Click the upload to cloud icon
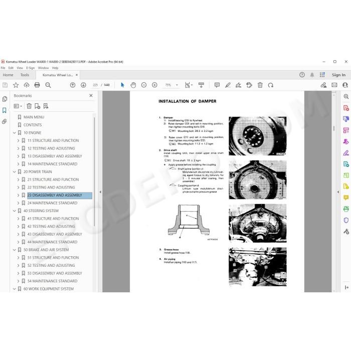 pyautogui.click(x=27, y=85)
